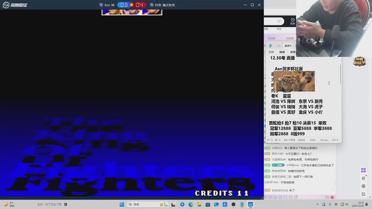Open Outlook from the taskbar
The width and height of the screenshot is (372, 209).
216,204
